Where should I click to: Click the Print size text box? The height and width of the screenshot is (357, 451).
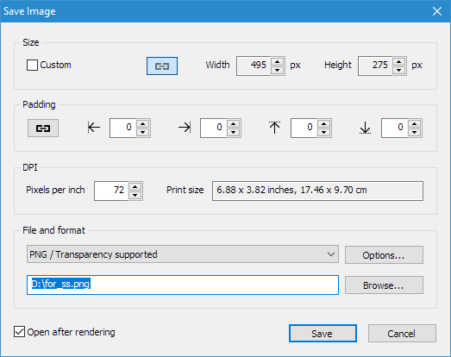coord(317,191)
